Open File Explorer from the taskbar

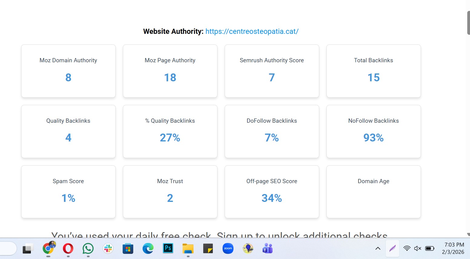pos(188,248)
